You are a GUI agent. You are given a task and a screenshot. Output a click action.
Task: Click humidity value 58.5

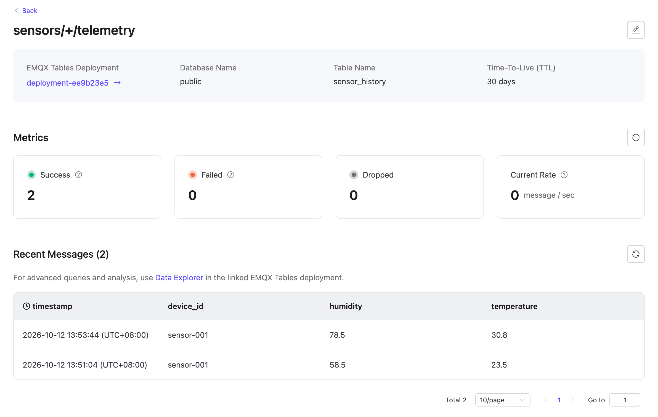(x=338, y=365)
